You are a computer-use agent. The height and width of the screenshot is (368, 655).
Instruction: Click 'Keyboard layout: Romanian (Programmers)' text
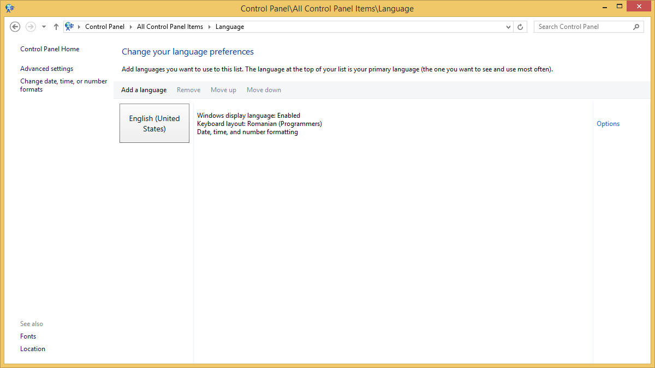pyautogui.click(x=259, y=124)
